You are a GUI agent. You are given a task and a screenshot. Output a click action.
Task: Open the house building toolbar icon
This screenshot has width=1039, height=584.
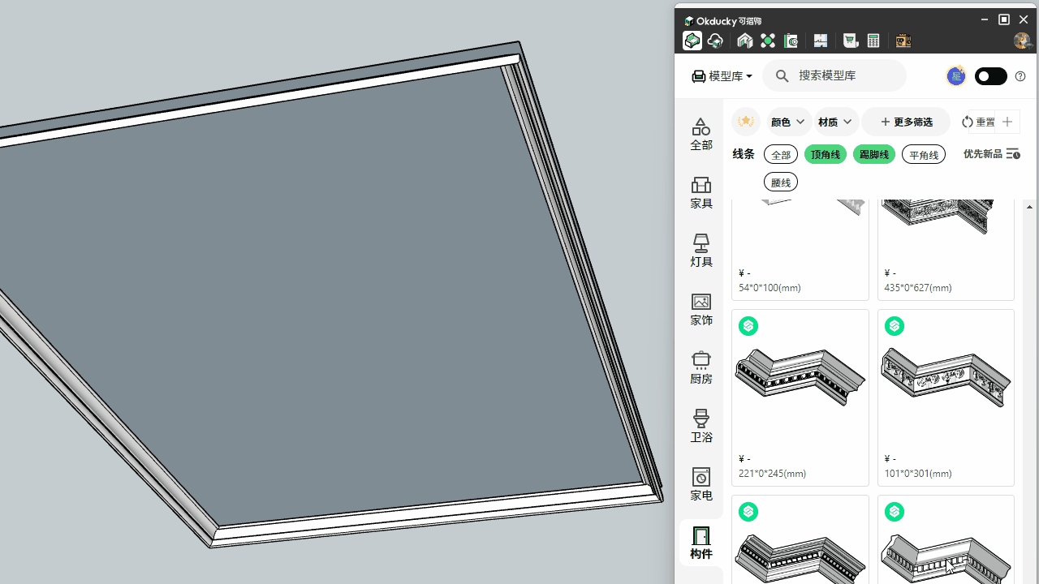pyautogui.click(x=744, y=41)
